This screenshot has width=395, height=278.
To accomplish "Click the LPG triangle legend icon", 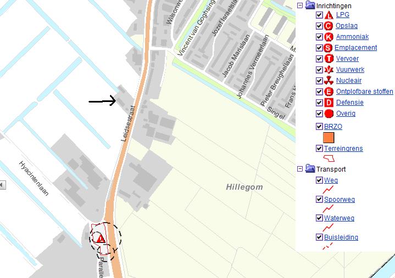I will click(329, 15).
